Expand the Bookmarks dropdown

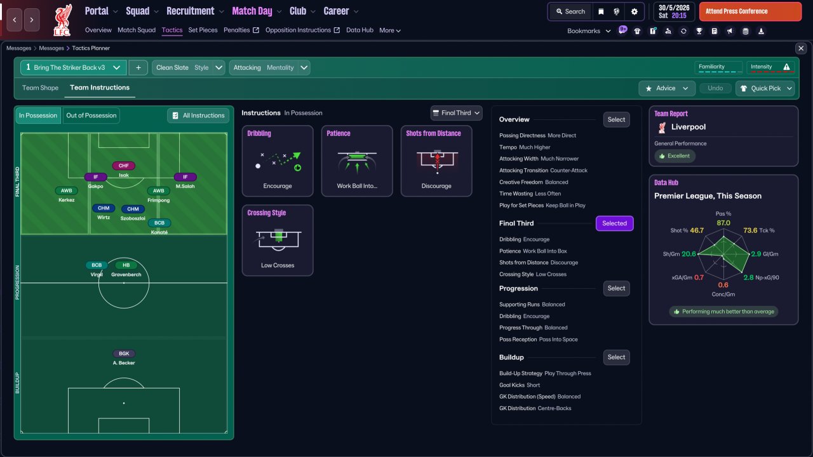point(589,30)
